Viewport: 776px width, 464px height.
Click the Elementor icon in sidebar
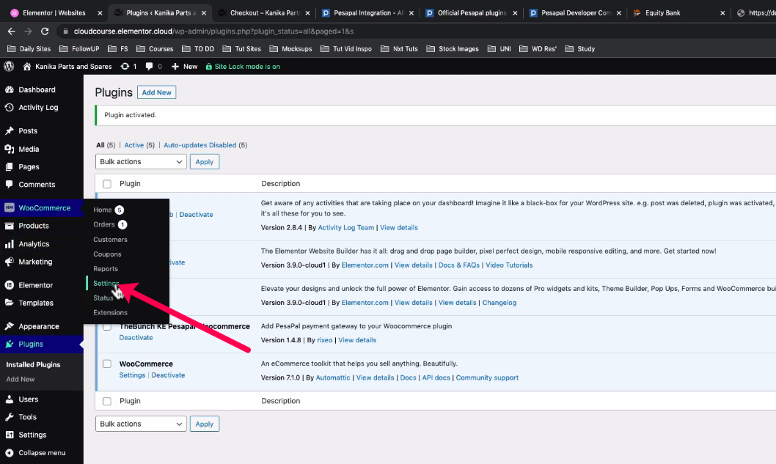(10, 284)
